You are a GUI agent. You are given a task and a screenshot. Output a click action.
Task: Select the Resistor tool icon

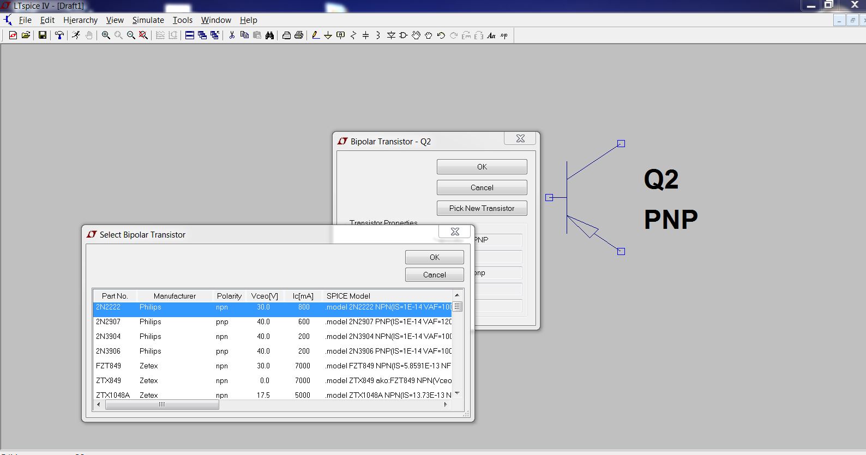coord(353,35)
